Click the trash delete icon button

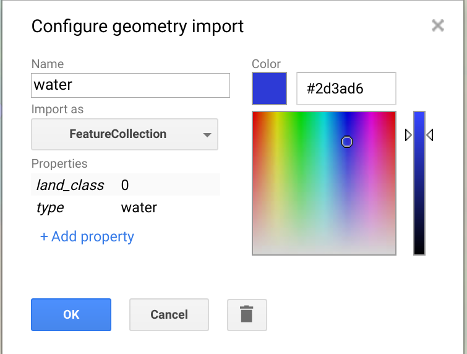(247, 314)
